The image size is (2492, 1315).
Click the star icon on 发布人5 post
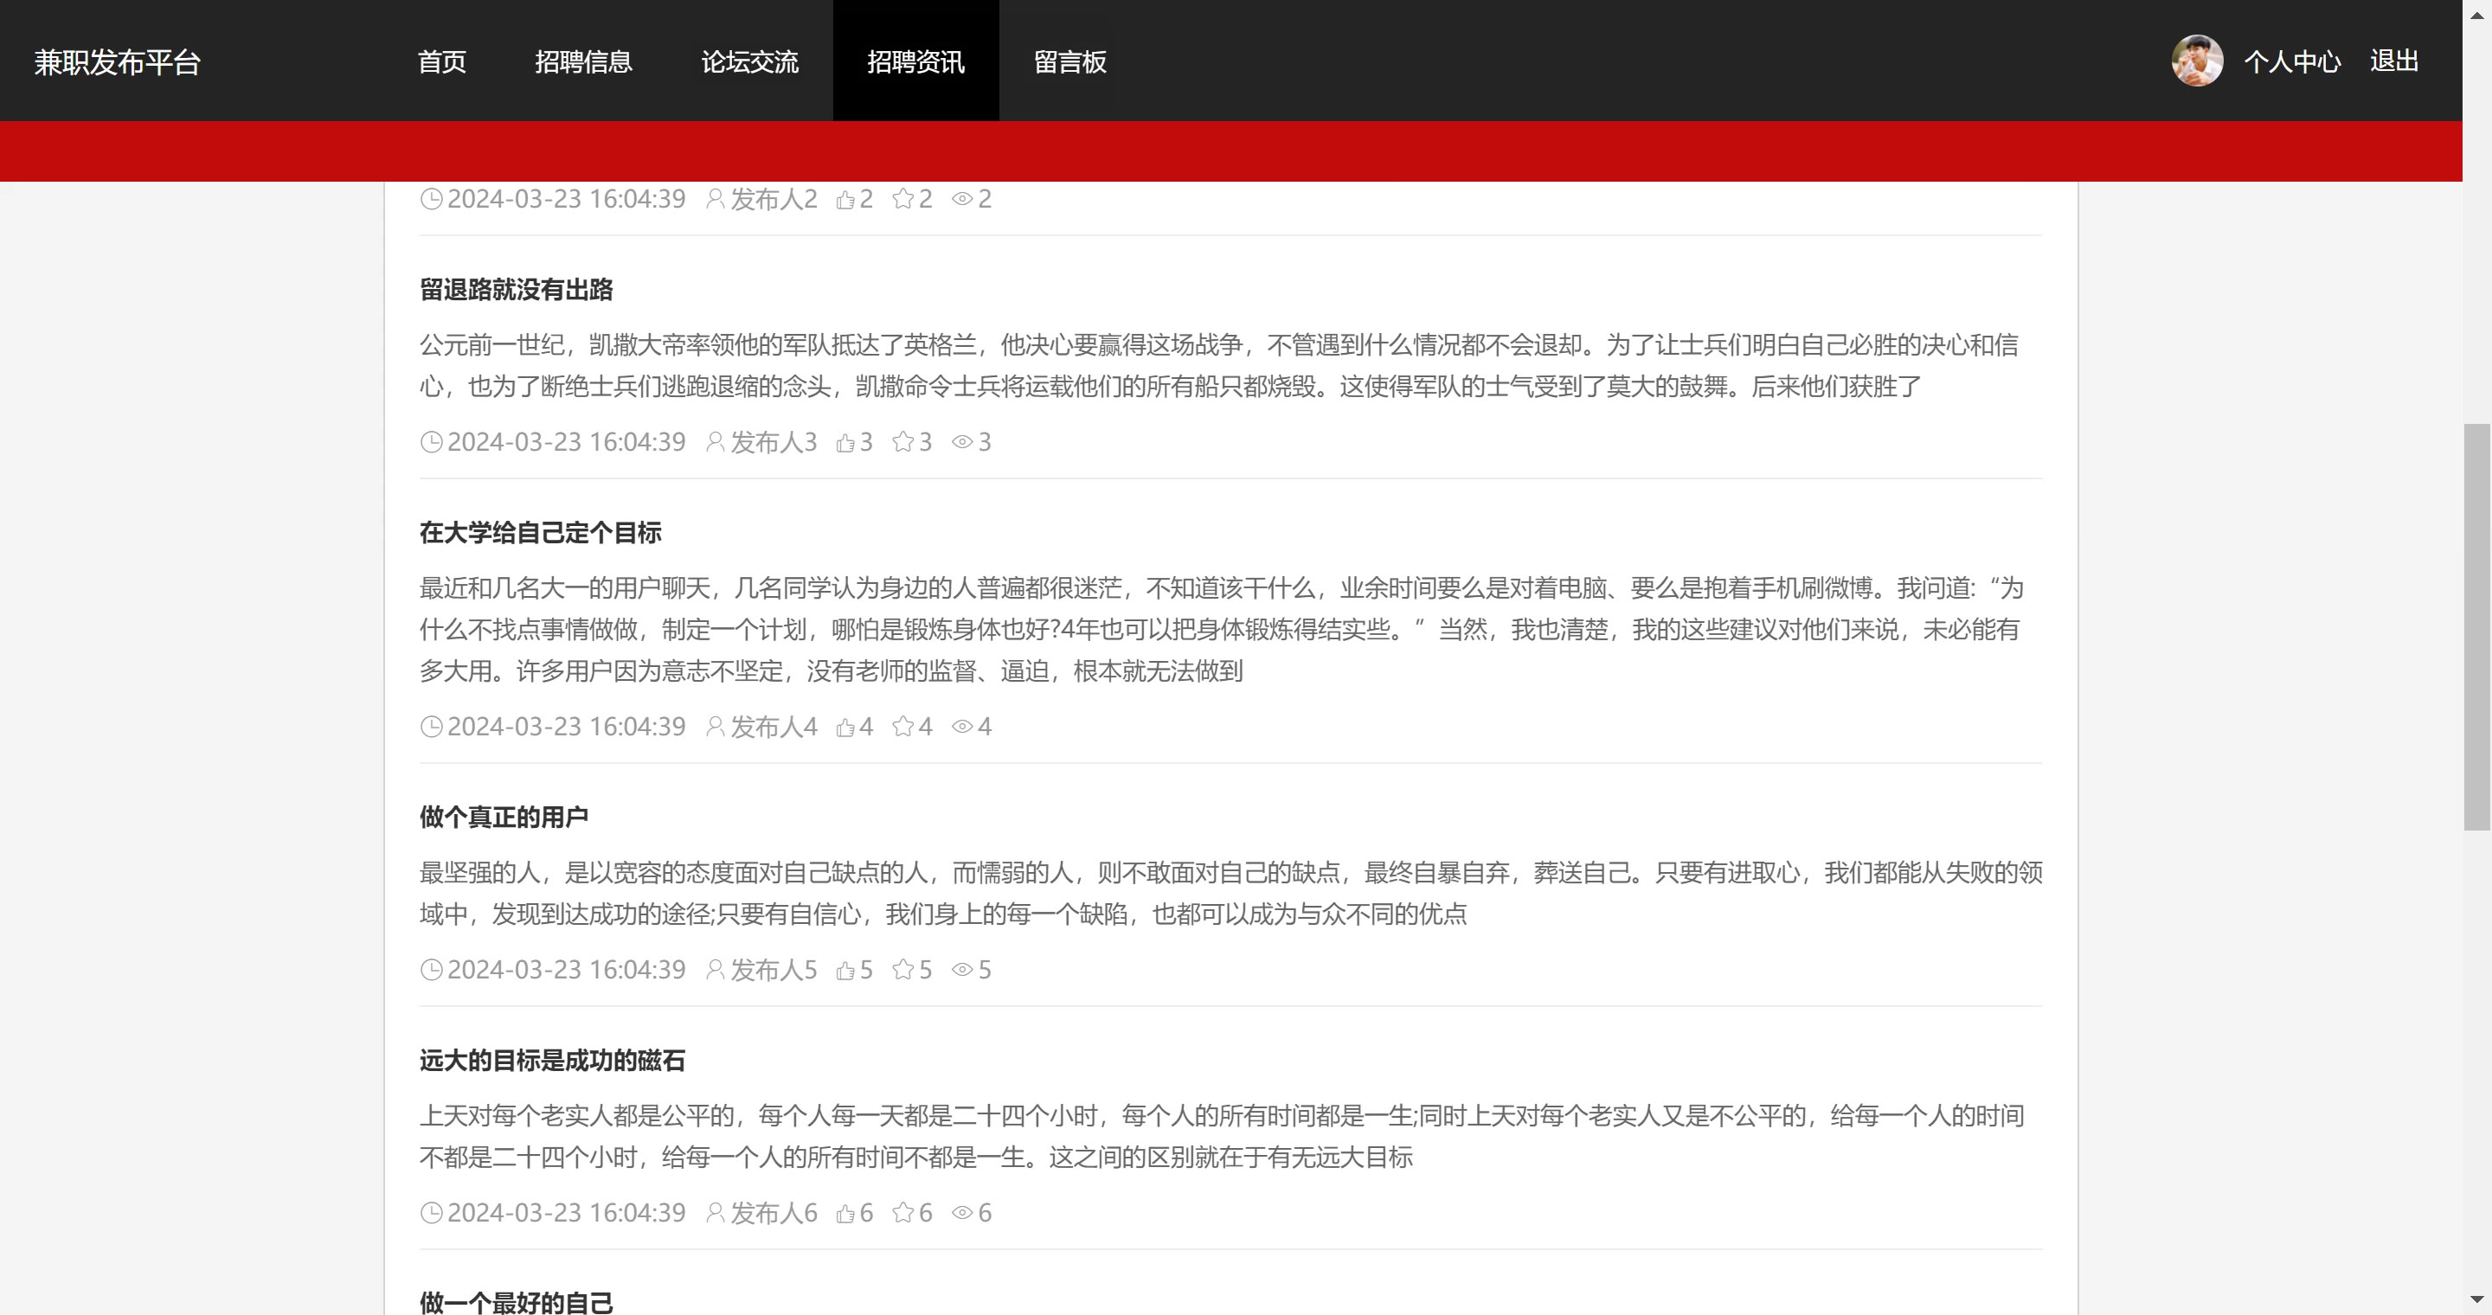(902, 970)
